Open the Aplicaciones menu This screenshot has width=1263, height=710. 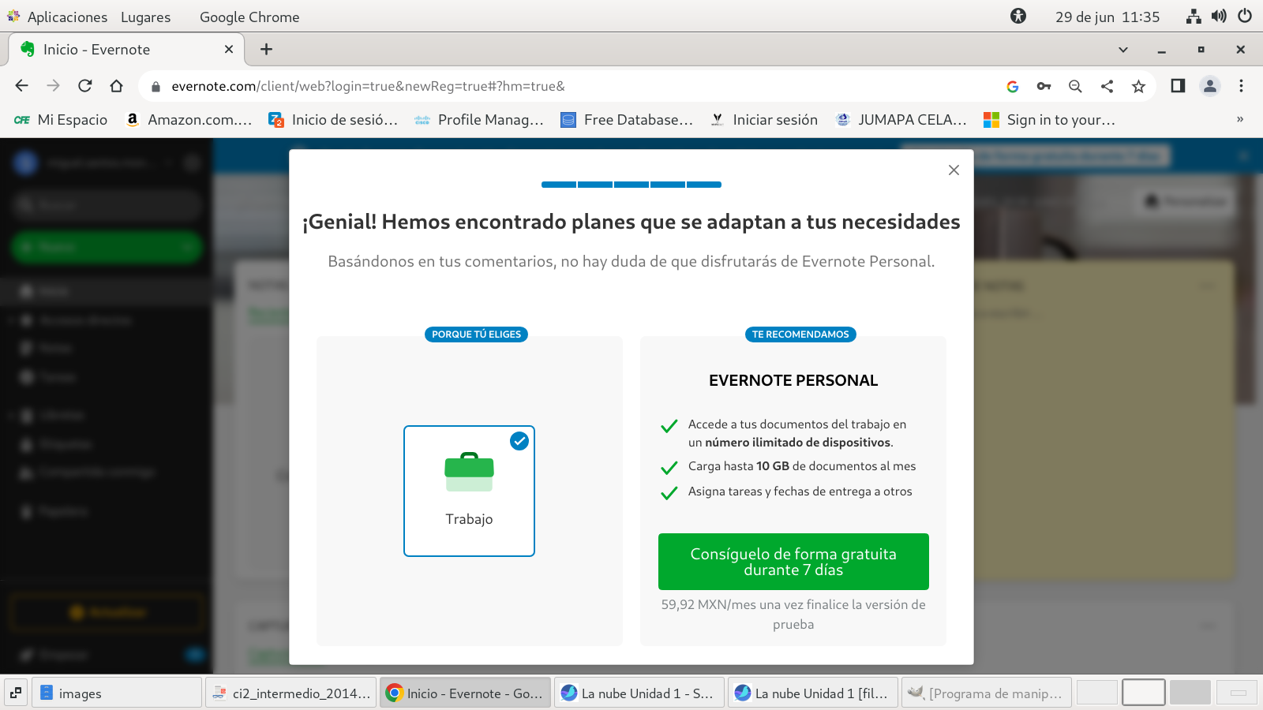[x=66, y=17]
